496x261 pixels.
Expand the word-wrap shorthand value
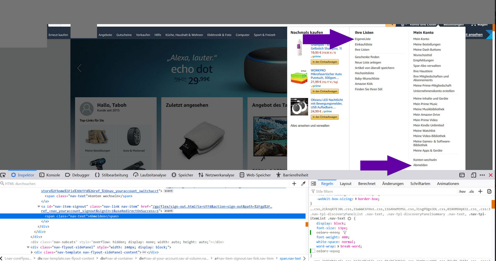point(338,246)
